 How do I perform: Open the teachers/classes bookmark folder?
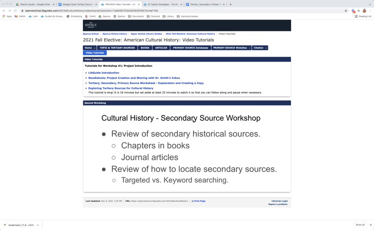[187, 16]
